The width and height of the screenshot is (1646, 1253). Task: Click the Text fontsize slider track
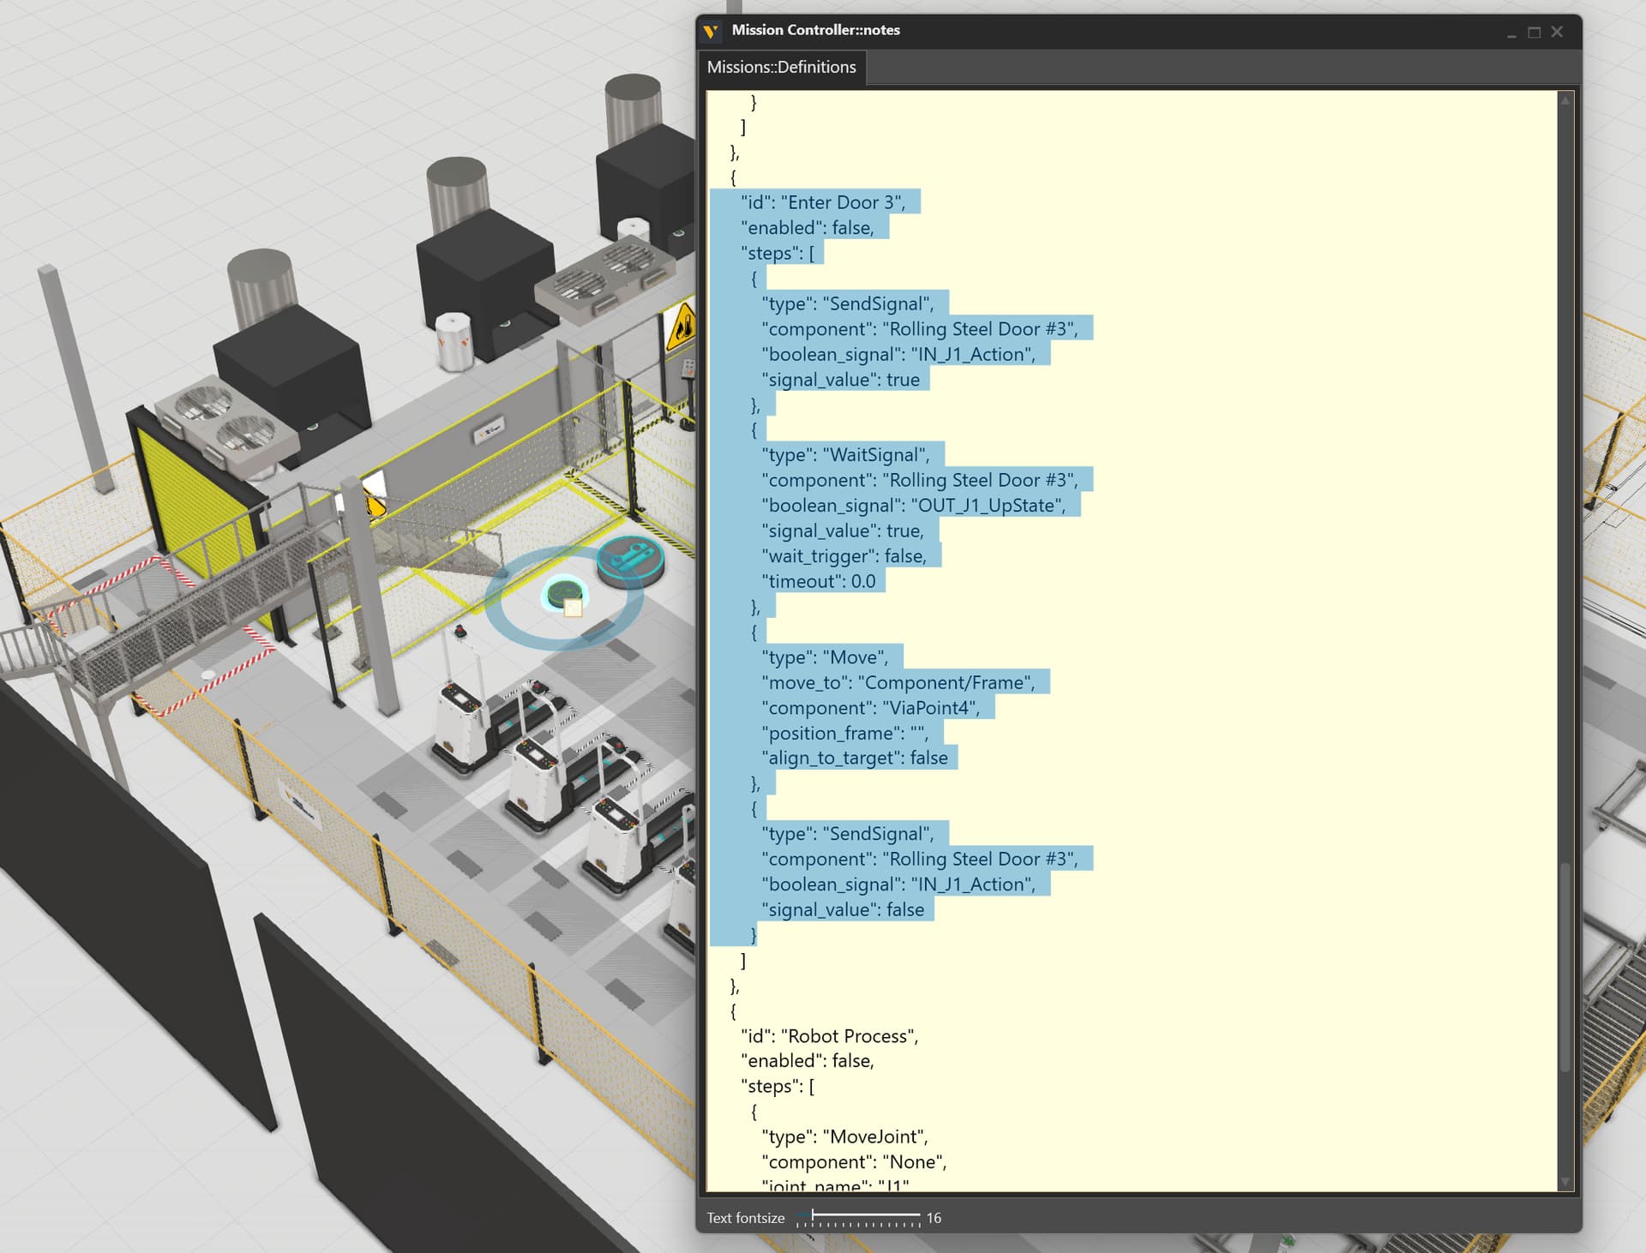(x=866, y=1216)
